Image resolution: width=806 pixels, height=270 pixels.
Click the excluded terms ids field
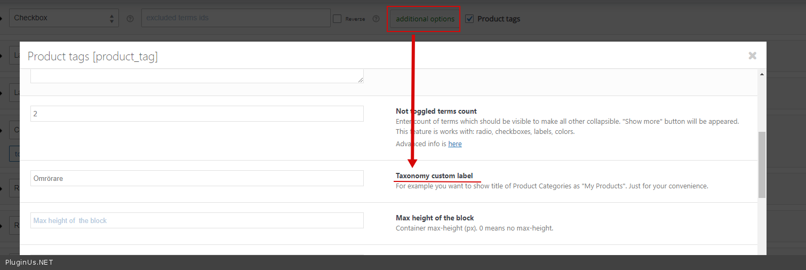236,18
